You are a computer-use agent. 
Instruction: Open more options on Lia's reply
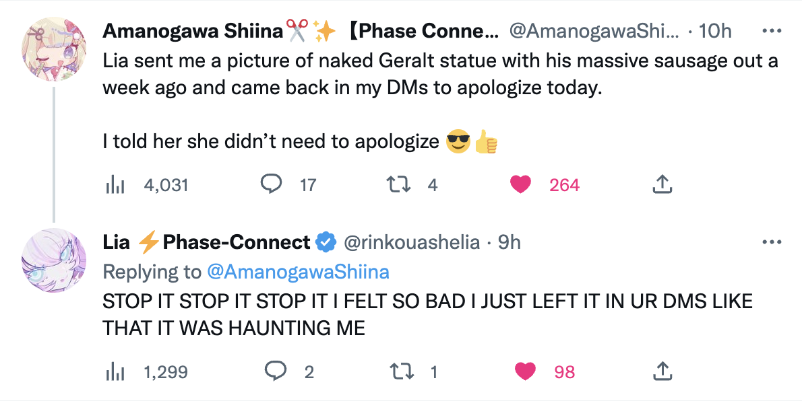(x=770, y=242)
